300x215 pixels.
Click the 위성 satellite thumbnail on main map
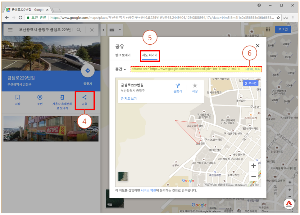point(115,198)
